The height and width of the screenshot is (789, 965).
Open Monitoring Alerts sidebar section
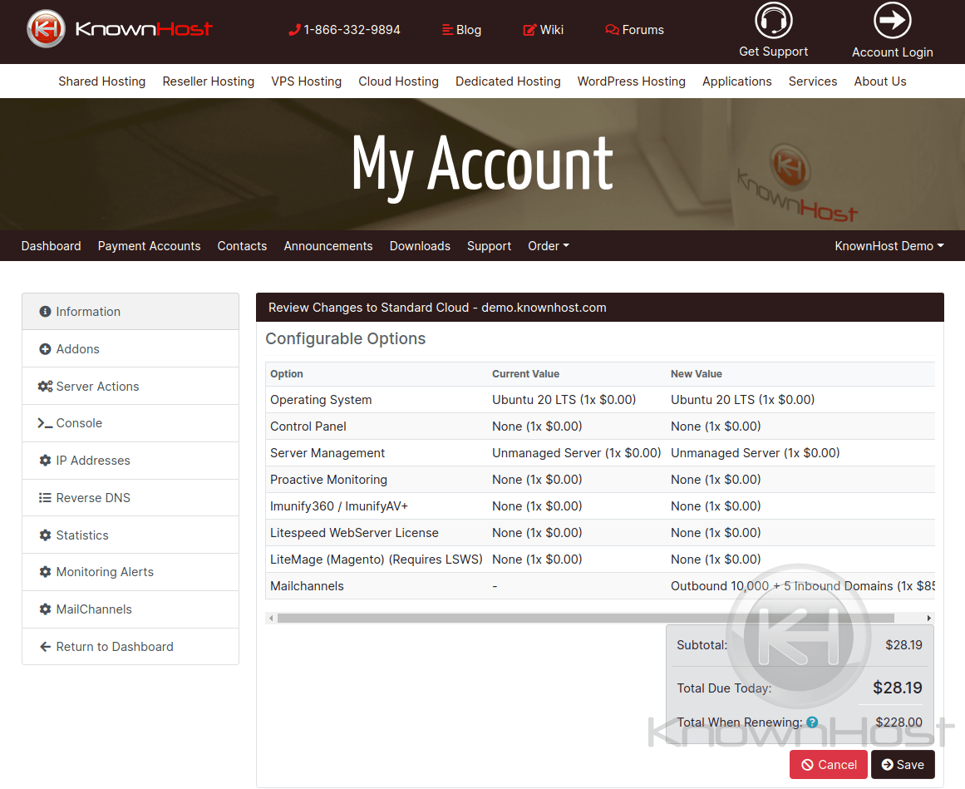coord(130,572)
